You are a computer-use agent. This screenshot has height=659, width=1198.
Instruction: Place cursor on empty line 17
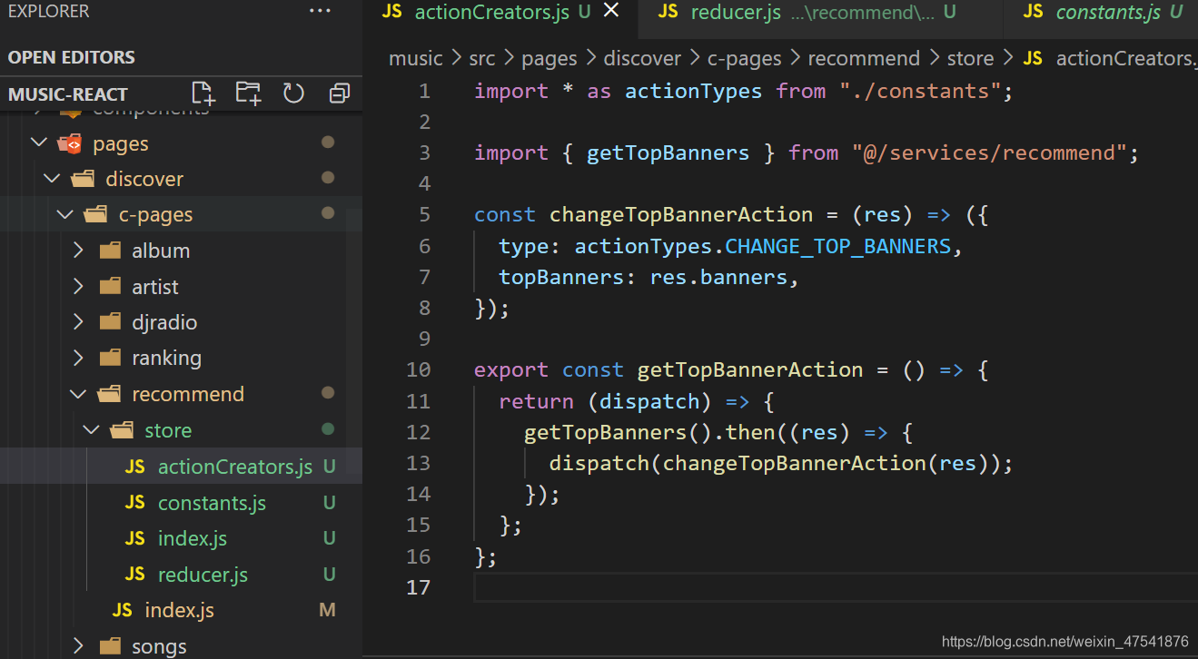click(x=836, y=587)
